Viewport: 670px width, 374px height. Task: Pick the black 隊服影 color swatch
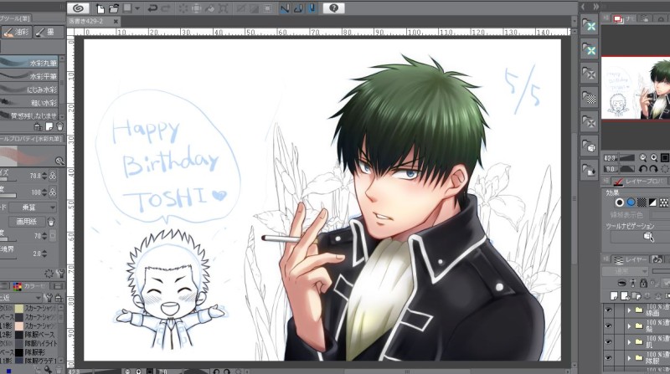point(18,352)
